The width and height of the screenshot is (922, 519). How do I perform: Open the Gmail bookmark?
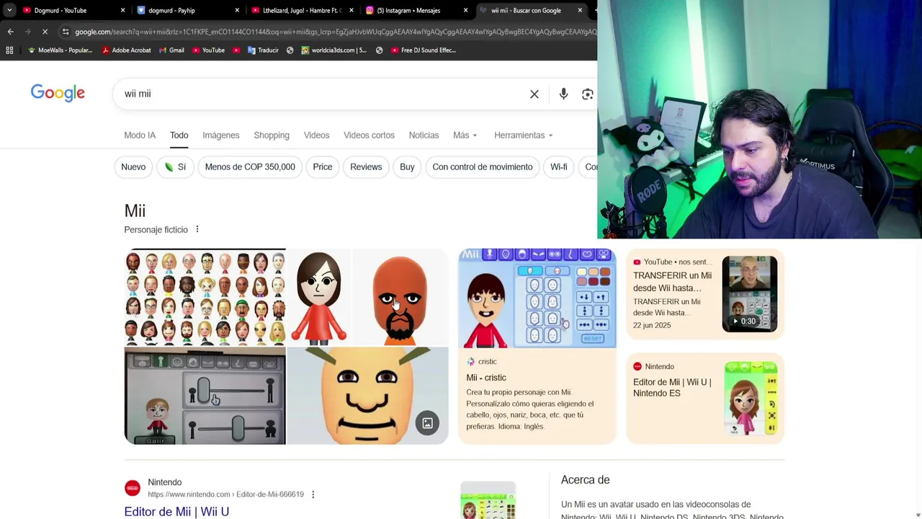171,50
